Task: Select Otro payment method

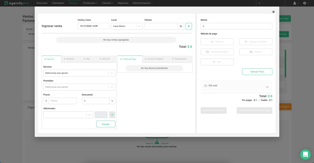Action: pyautogui.click(x=217, y=62)
